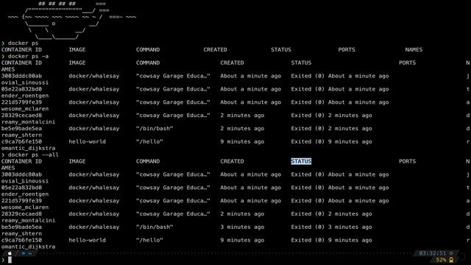Click the NAMES header in the first docker ps output

tap(414, 49)
